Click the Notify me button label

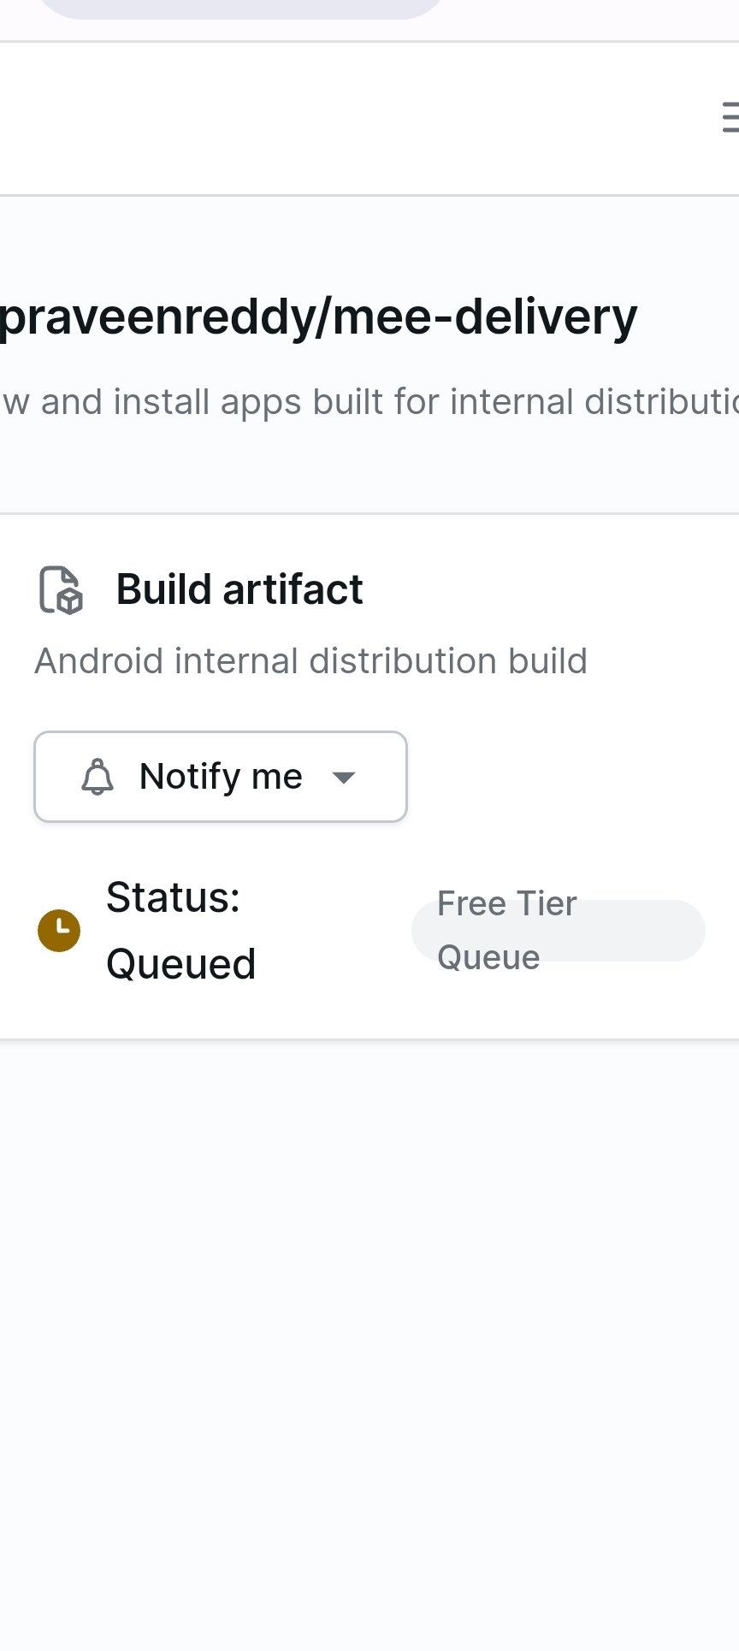click(x=221, y=777)
